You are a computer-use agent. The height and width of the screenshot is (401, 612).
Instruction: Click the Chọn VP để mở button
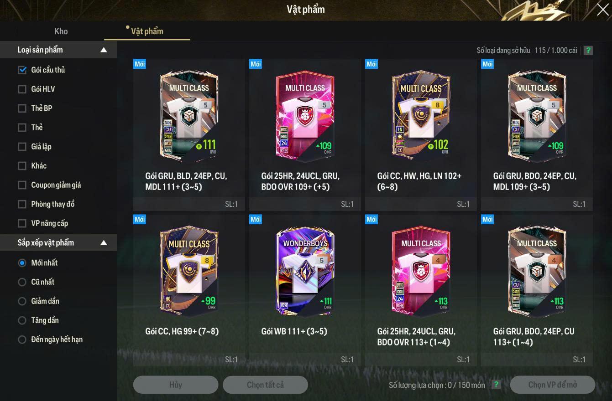[553, 385]
